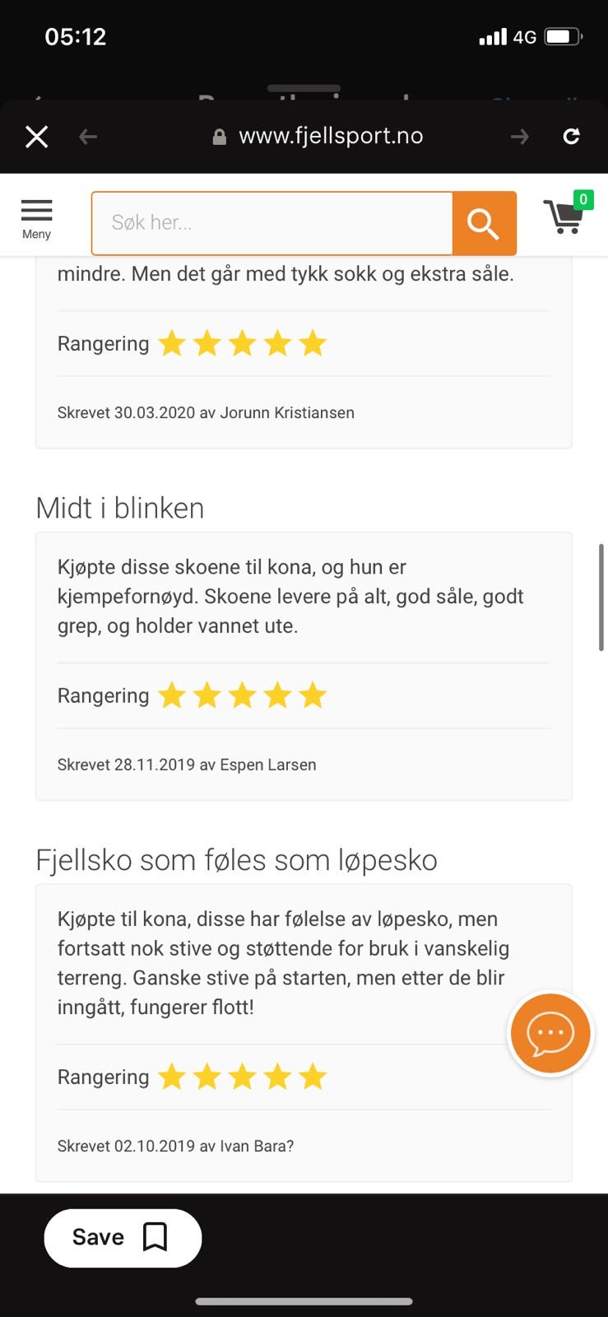This screenshot has width=608, height=1317.
Task: Tap the green cart count badge
Action: (583, 199)
